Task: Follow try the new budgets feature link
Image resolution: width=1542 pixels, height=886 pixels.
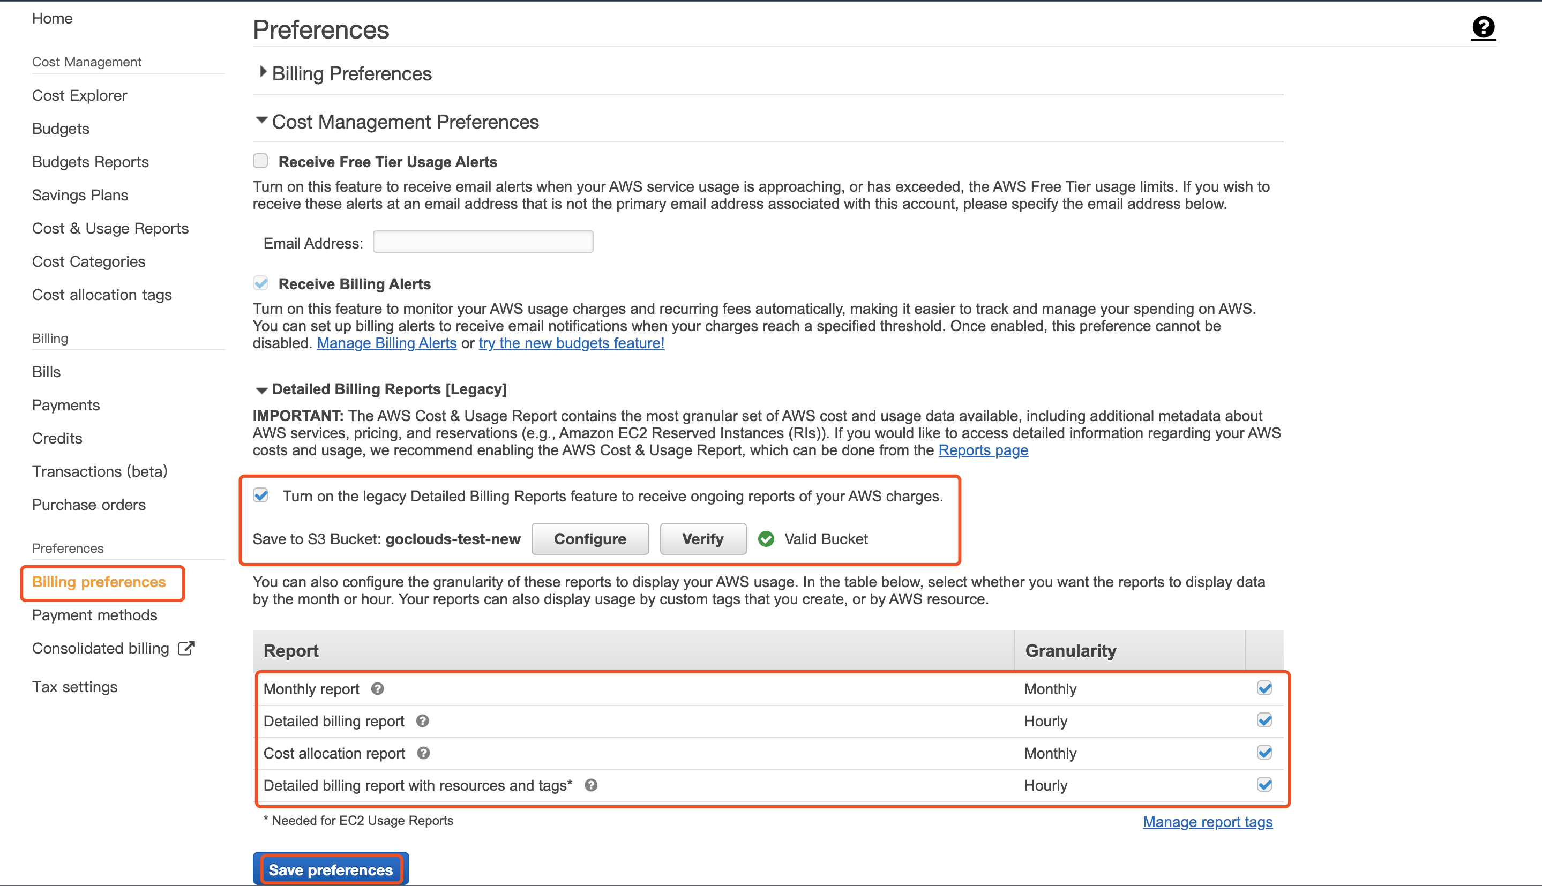Action: click(571, 343)
